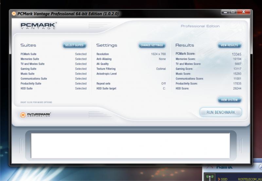
Task: Open results with VIEW RESULTS button
Action: (229, 45)
